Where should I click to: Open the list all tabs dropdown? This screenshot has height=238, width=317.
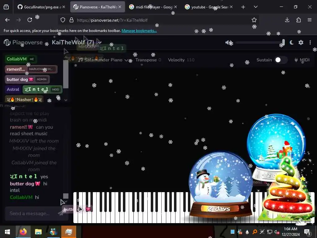255,7
